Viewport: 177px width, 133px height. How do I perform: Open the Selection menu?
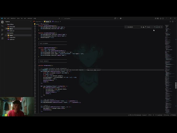click(13, 18)
